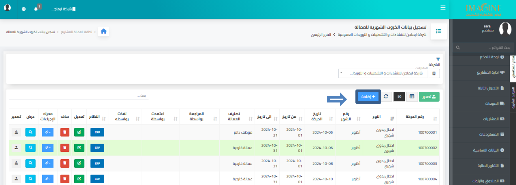Go to home via house icon
This screenshot has height=185, width=516.
pos(103,31)
